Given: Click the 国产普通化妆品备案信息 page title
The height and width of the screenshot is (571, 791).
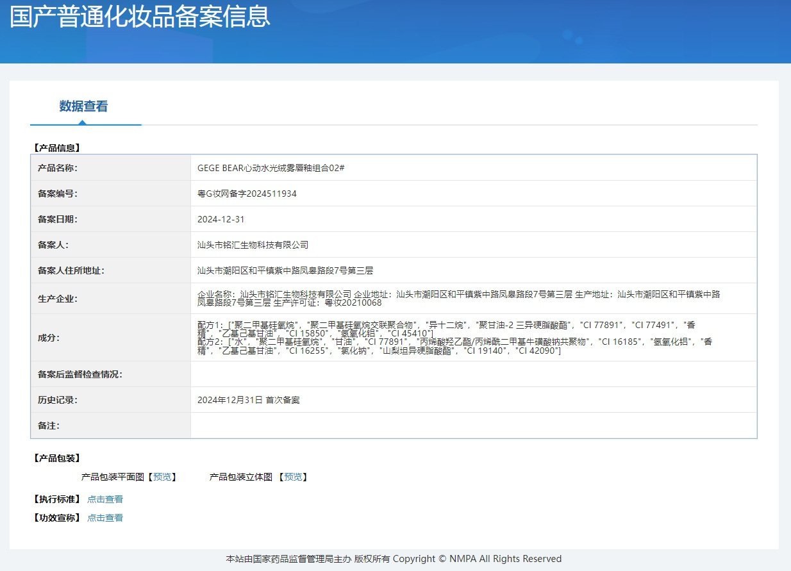Looking at the screenshot, I should pos(140,16).
